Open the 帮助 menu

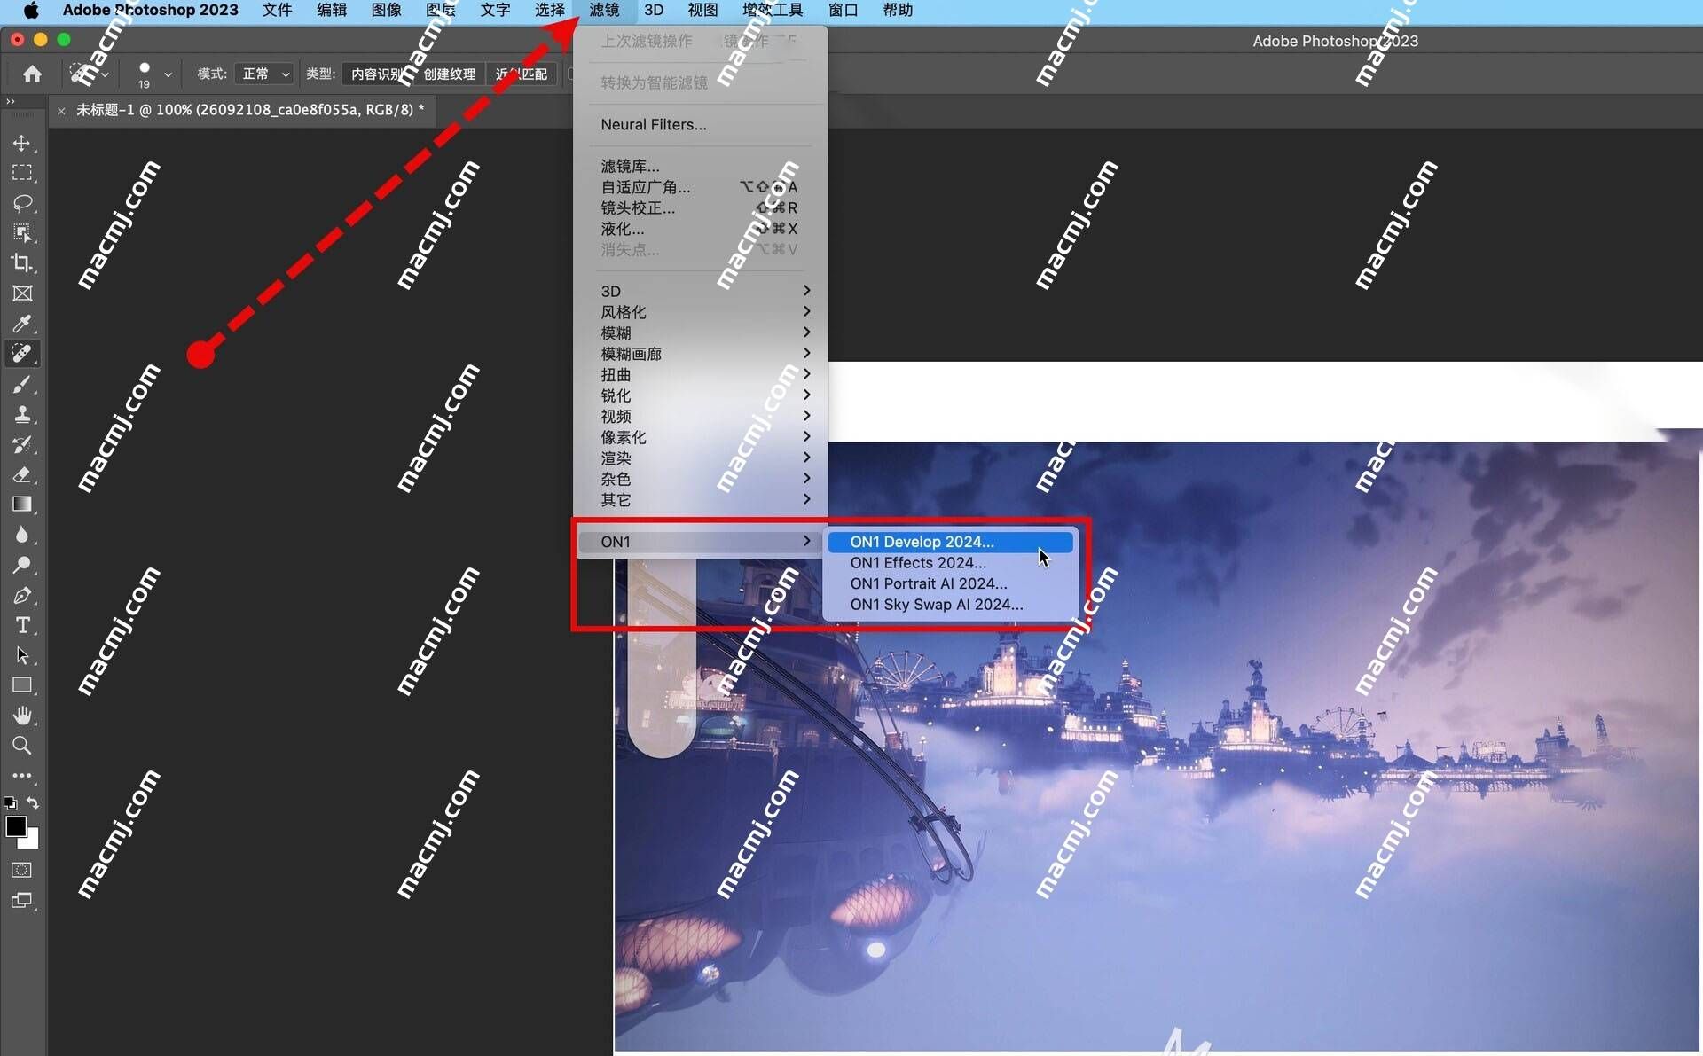tap(899, 11)
